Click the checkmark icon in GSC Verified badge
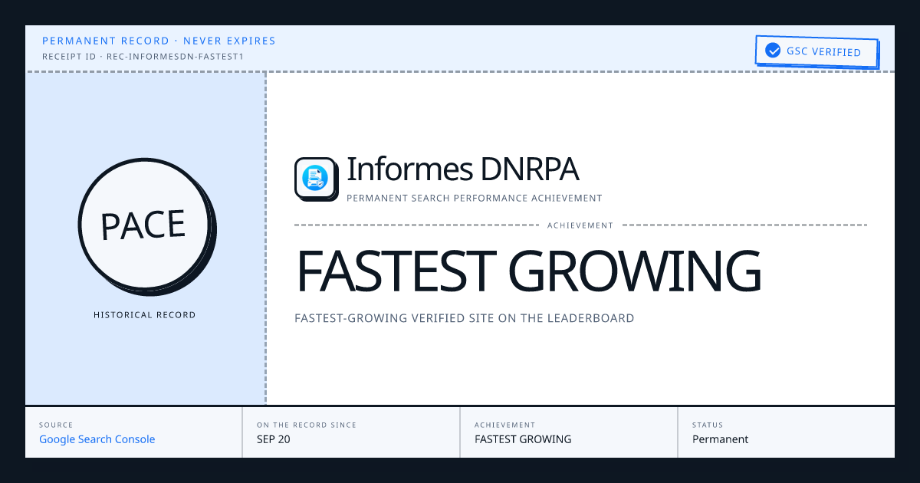920x483 pixels. [x=772, y=51]
